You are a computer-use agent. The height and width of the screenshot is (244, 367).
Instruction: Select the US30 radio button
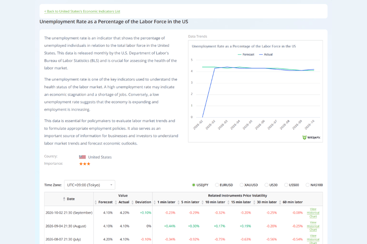tap(266, 185)
